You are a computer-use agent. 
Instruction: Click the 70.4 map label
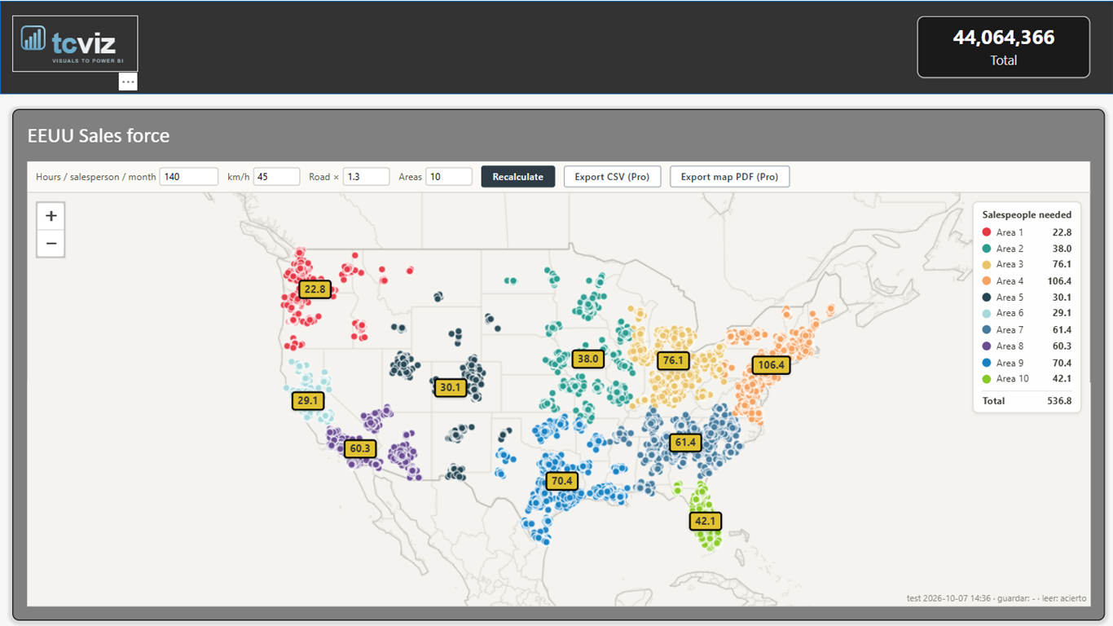[562, 481]
